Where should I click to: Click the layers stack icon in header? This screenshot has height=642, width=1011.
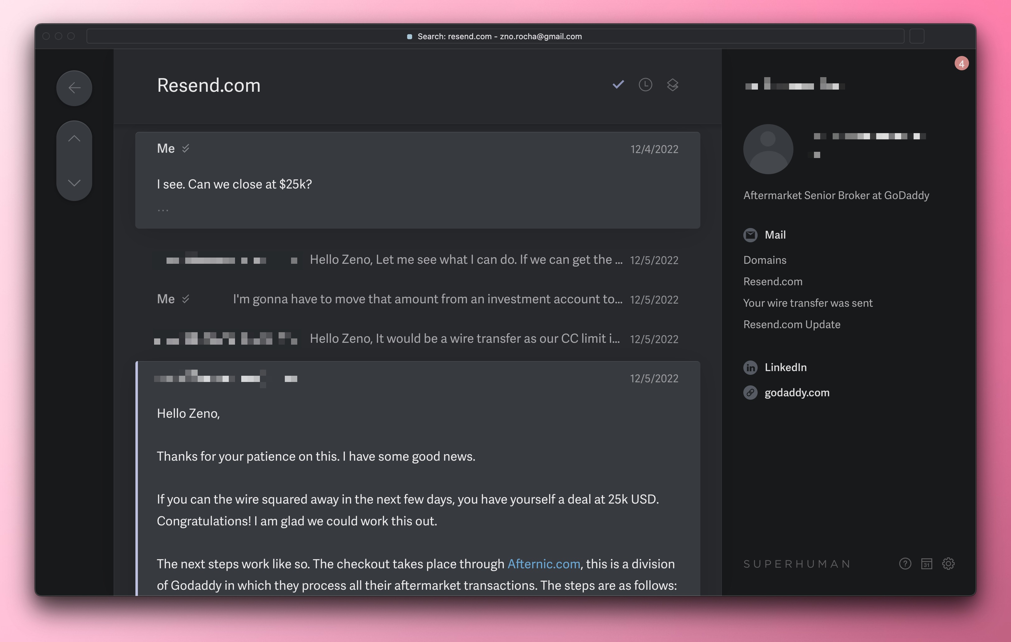[673, 85]
